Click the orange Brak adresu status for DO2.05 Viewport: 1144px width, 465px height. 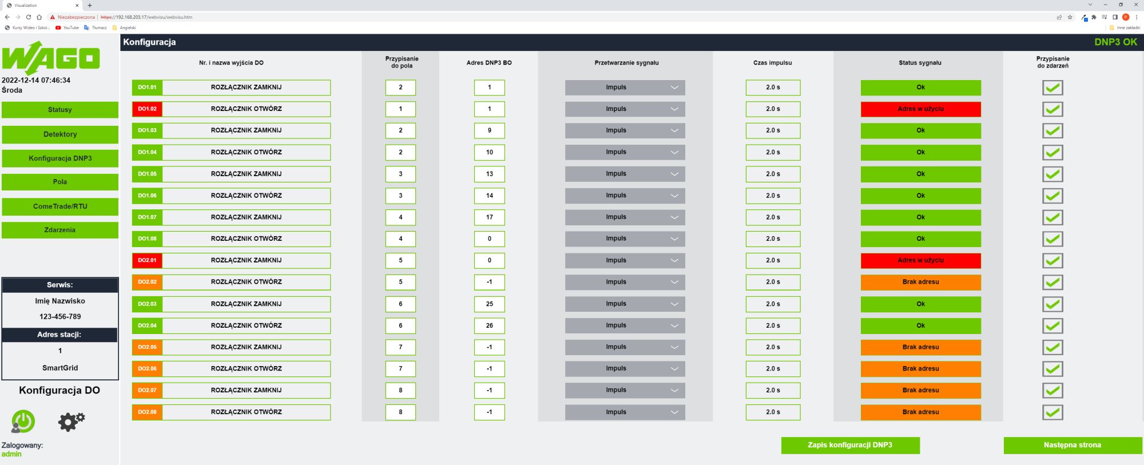920,347
